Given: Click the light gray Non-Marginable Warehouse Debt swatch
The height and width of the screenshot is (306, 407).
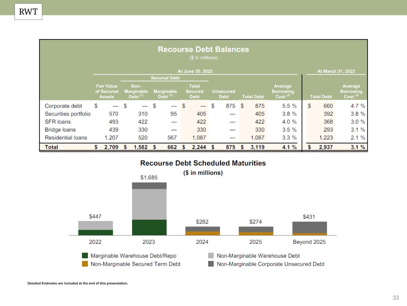Looking at the screenshot, I should pyautogui.click(x=211, y=256).
